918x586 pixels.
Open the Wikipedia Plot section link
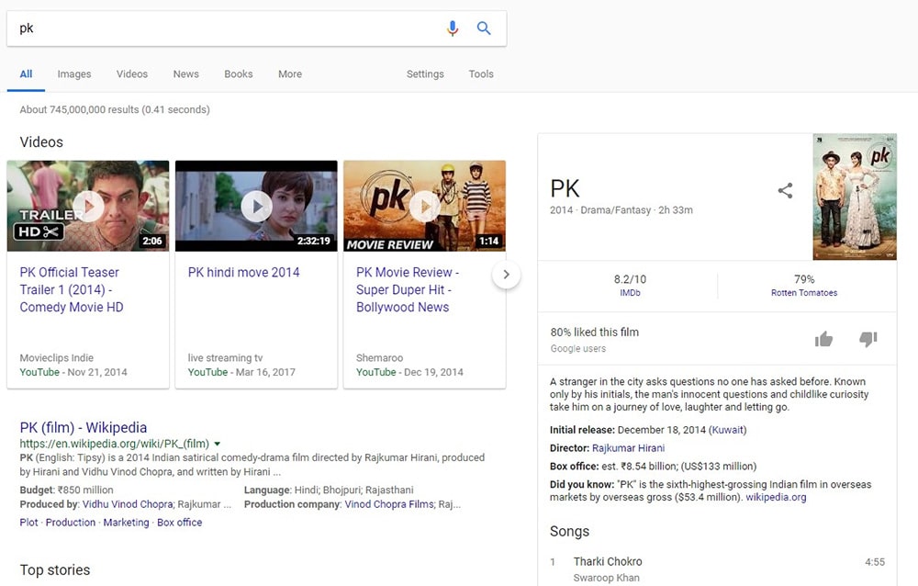coord(28,522)
